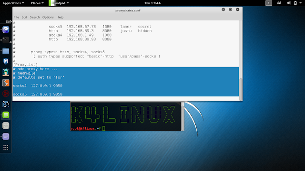
Task: Click the word 'hidden' in the example
Action: click(145, 31)
